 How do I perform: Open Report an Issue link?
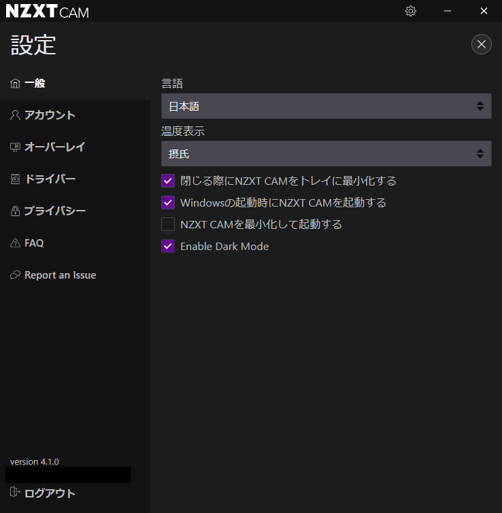[75, 275]
